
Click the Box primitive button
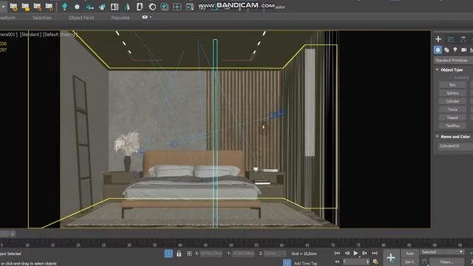pos(452,85)
